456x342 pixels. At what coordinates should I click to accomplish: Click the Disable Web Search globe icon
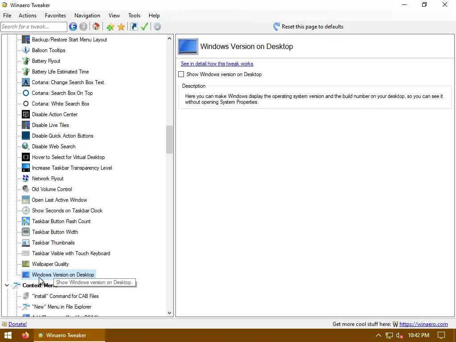click(26, 146)
